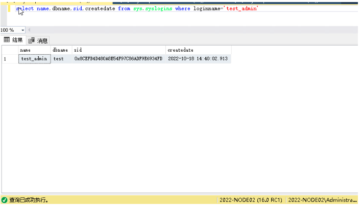Screen dimensions: 362x206
Task: Click the results grid icon on 结果 tab
Action: pyautogui.click(x=7, y=40)
